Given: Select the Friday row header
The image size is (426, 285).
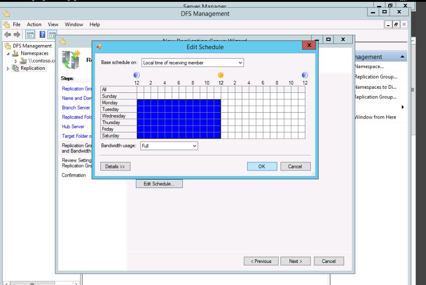Looking at the screenshot, I should click(119, 129).
